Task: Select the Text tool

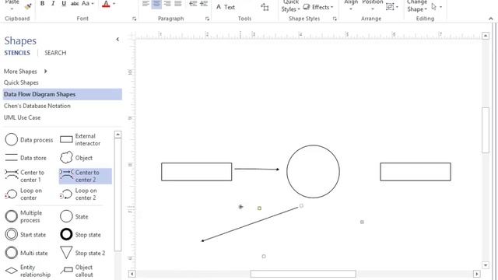Action: 226,7
